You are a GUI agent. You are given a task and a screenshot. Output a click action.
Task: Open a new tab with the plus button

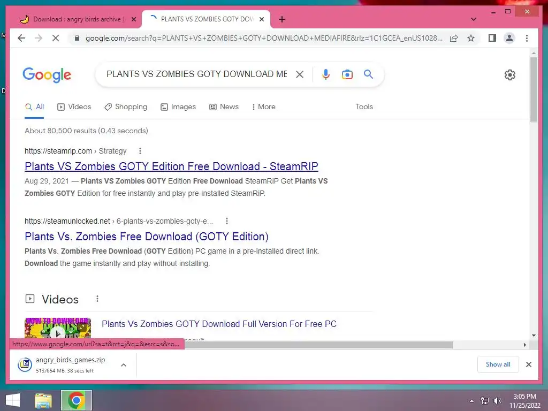tap(282, 19)
